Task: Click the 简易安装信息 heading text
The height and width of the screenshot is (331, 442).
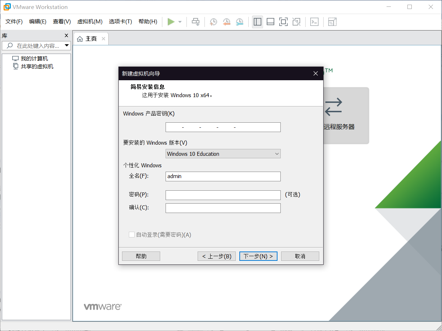Action: coord(148,87)
